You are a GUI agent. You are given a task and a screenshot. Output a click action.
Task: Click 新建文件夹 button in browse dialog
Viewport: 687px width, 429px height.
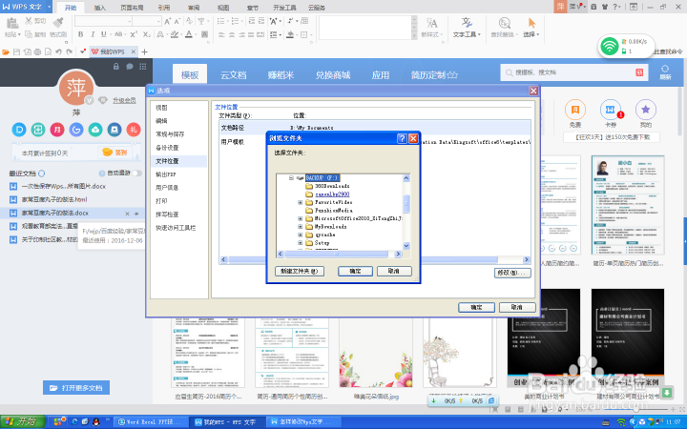(x=300, y=272)
